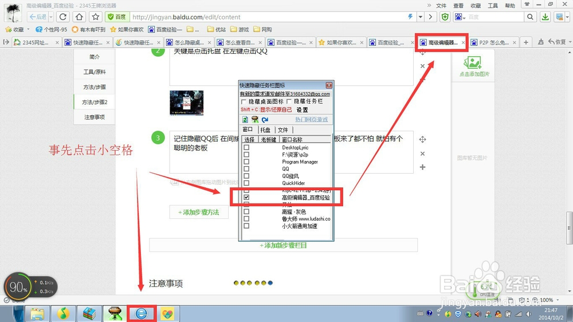573x322 pixels.
Task: Switch to the 托盘 tab in QuickHider
Action: coord(266,129)
